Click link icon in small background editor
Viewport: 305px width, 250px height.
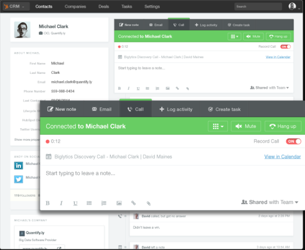178,88
